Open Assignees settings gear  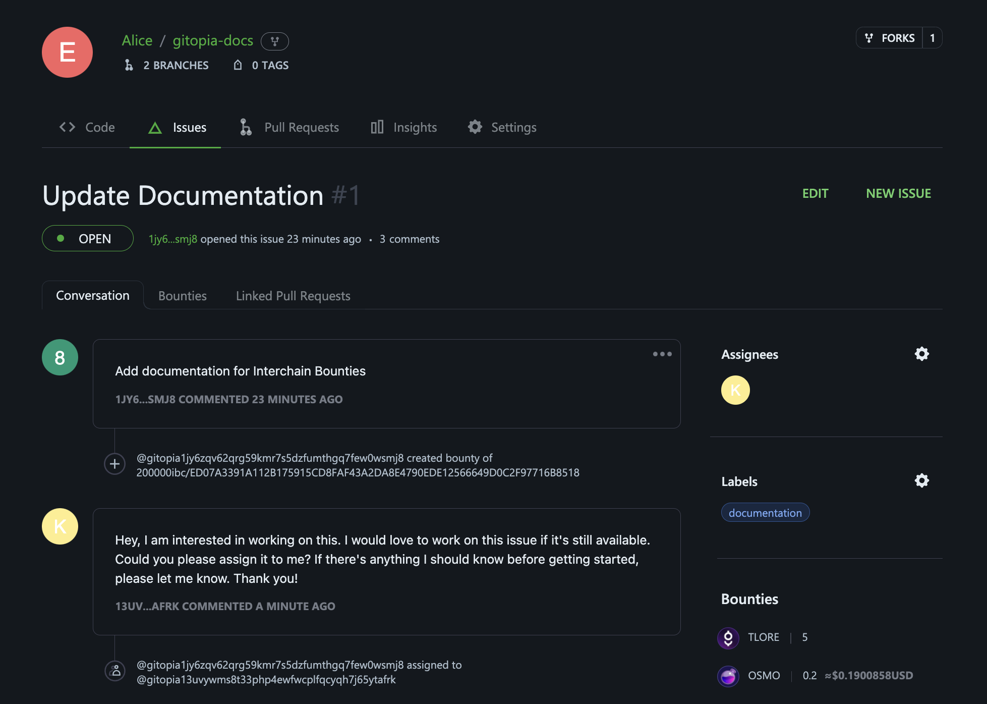922,354
